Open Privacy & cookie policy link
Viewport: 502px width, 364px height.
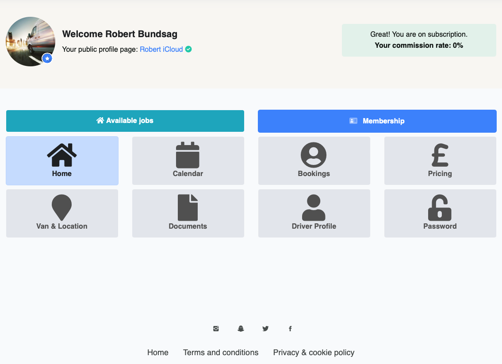(314, 353)
